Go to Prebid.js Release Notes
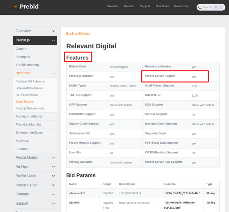The width and height of the screenshot is (229, 212). (30, 108)
